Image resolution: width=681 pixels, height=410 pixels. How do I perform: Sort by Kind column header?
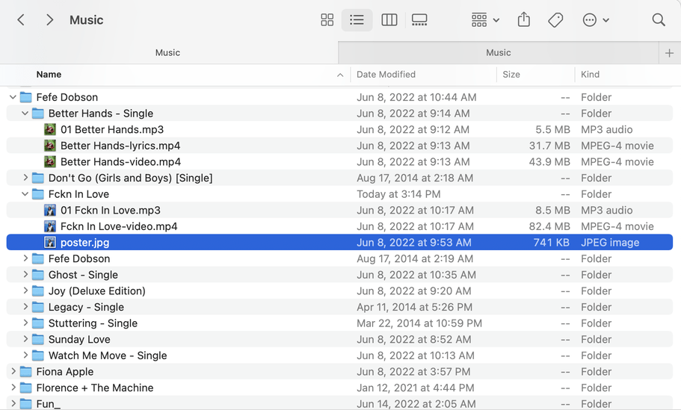coord(590,74)
